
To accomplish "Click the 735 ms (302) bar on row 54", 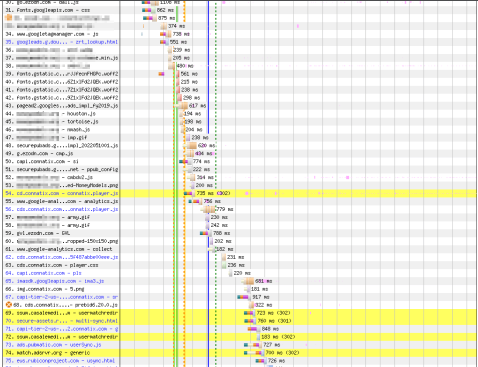I will point(189,193).
